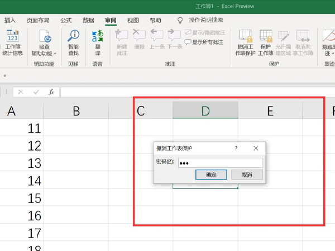Open the Quick Access Toolbar customize arrow
Screen dimensions: 335x251
point(5,75)
